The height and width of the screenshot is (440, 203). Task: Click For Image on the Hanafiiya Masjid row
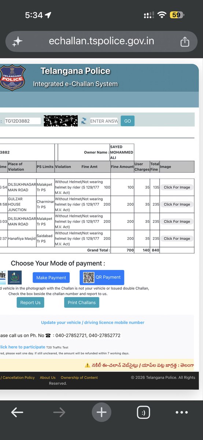[177, 238]
